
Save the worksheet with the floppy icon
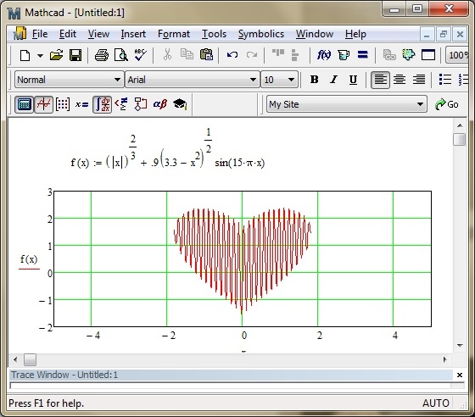pyautogui.click(x=75, y=55)
